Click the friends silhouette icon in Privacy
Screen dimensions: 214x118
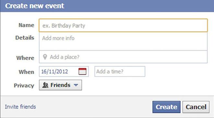tap(45, 85)
